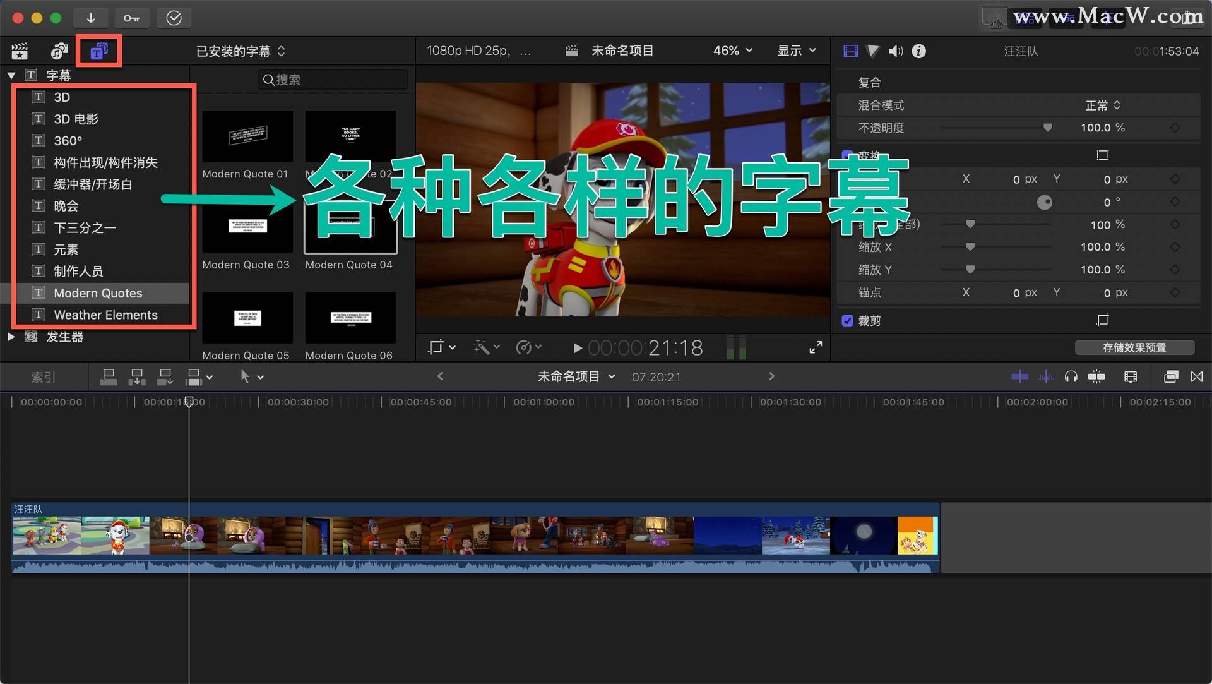
Task: Go back in timeline history arrow
Action: (440, 376)
